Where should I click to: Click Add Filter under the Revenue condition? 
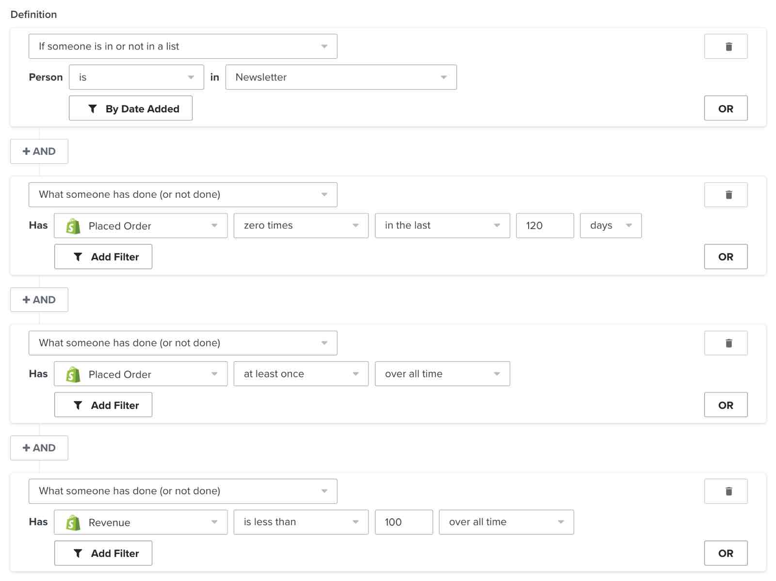pyautogui.click(x=103, y=553)
